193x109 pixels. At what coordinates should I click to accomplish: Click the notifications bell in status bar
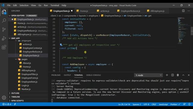click(x=189, y=104)
